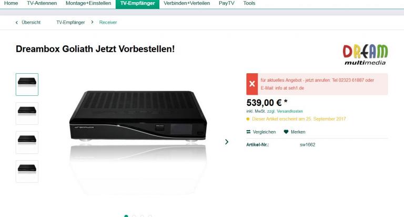Select the first image slider dot
Viewport: 404px width, 217px height.
126,216
